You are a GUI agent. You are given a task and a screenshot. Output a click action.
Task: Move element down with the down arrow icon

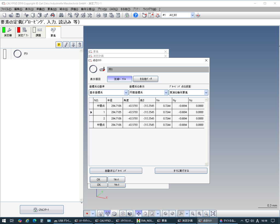pyautogui.click(x=73, y=45)
